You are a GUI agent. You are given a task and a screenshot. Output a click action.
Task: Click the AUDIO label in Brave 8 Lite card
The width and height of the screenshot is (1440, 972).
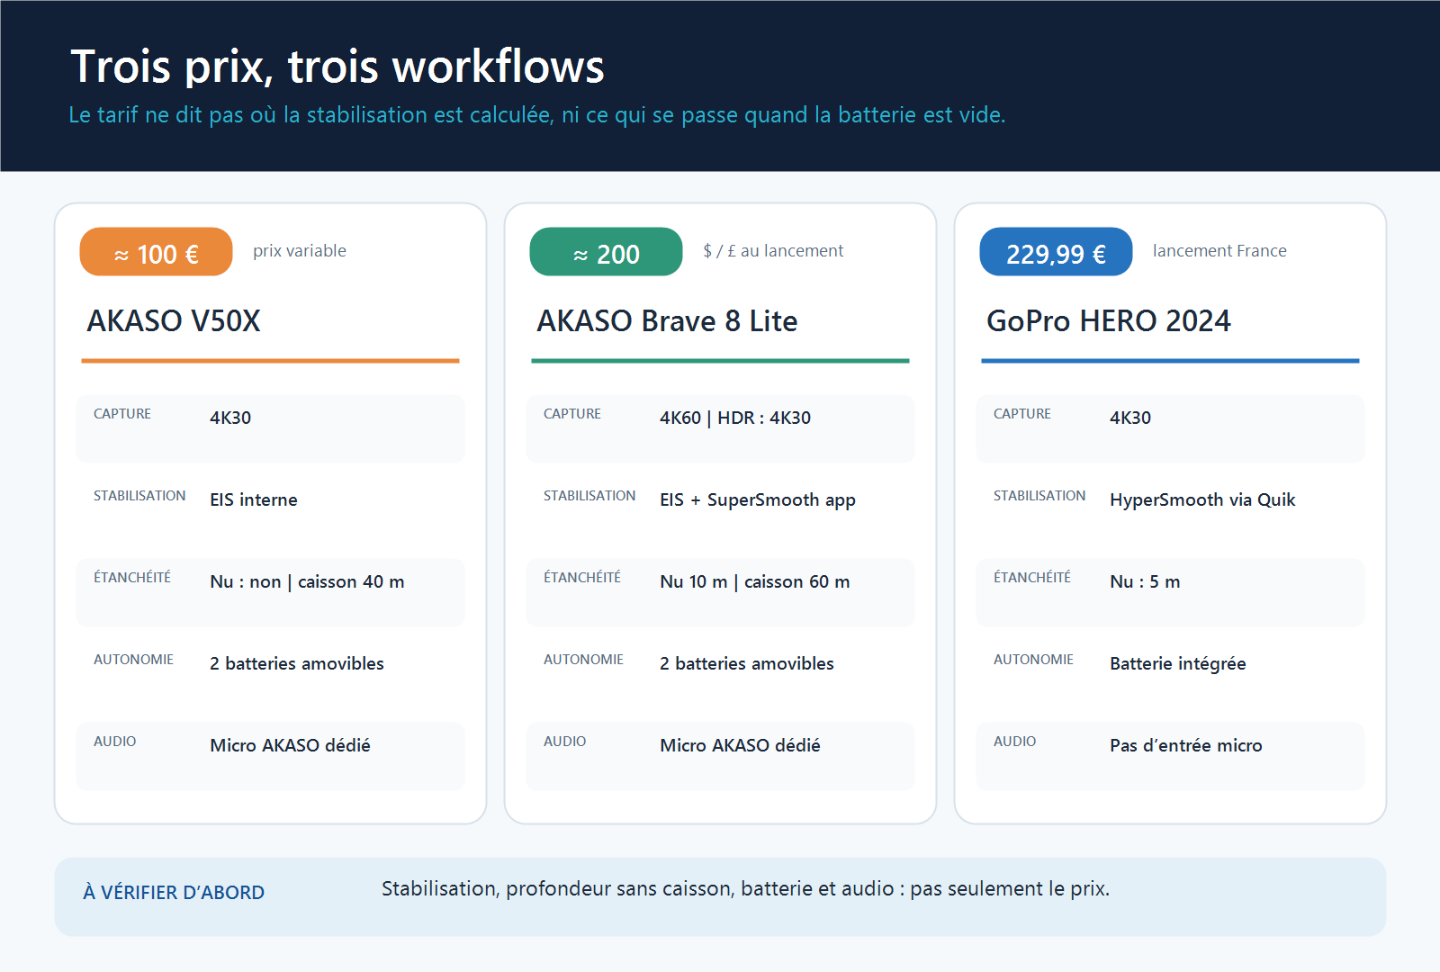[565, 742]
